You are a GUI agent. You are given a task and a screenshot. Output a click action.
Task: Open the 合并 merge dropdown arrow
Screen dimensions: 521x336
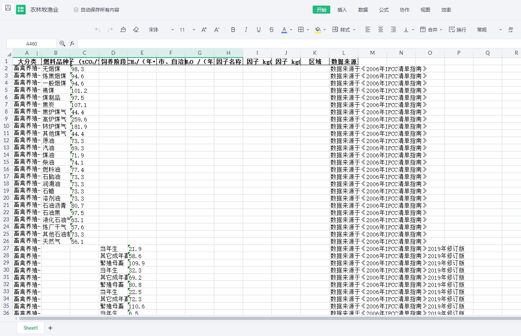[x=441, y=30]
